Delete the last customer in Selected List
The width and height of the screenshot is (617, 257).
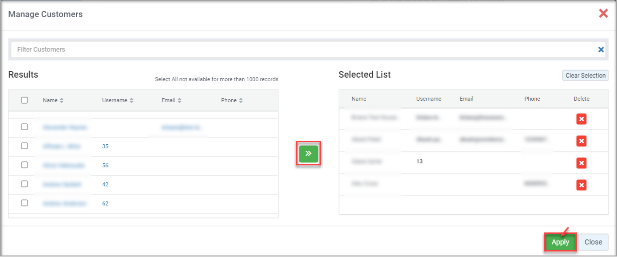coord(581,185)
